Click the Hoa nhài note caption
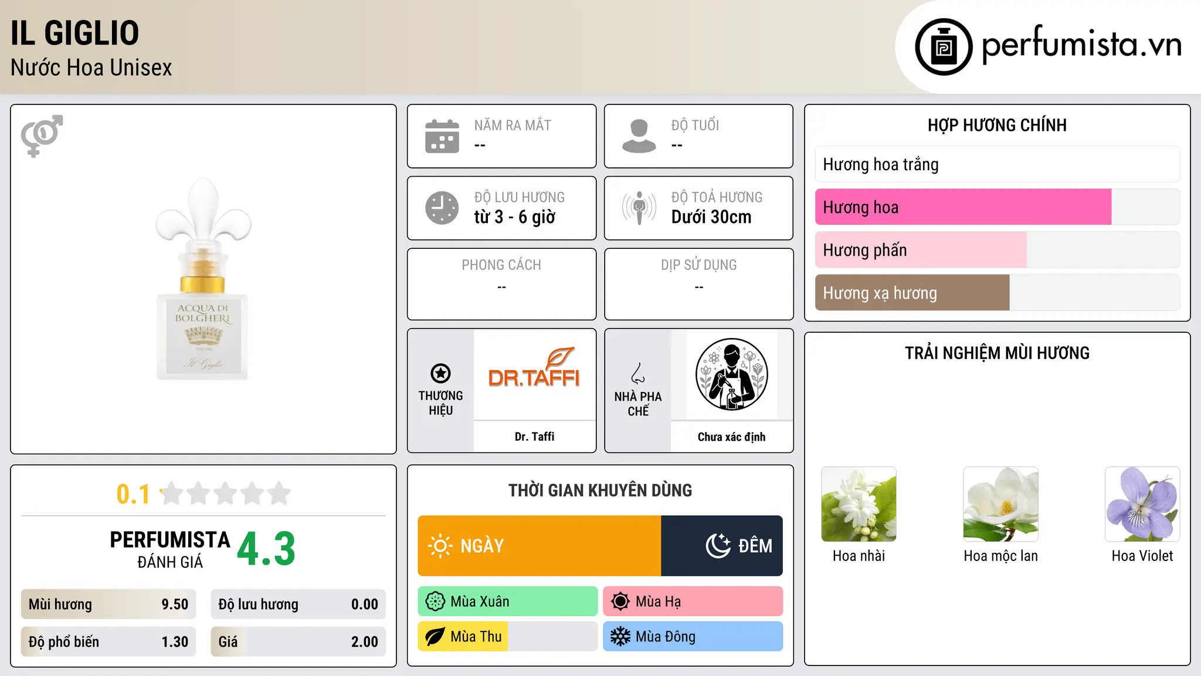This screenshot has height=676, width=1201. 859,556
